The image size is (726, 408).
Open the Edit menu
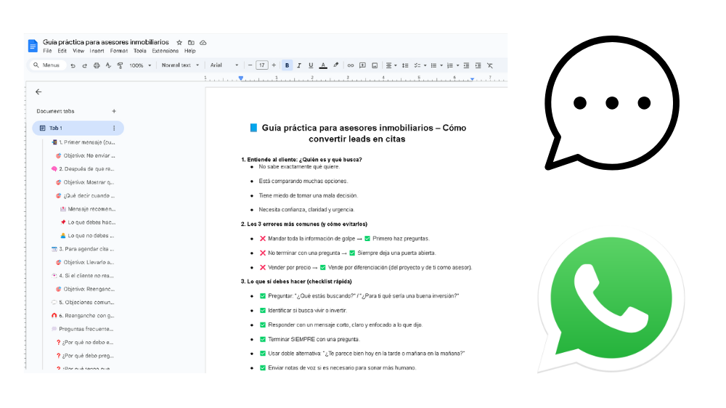point(62,51)
